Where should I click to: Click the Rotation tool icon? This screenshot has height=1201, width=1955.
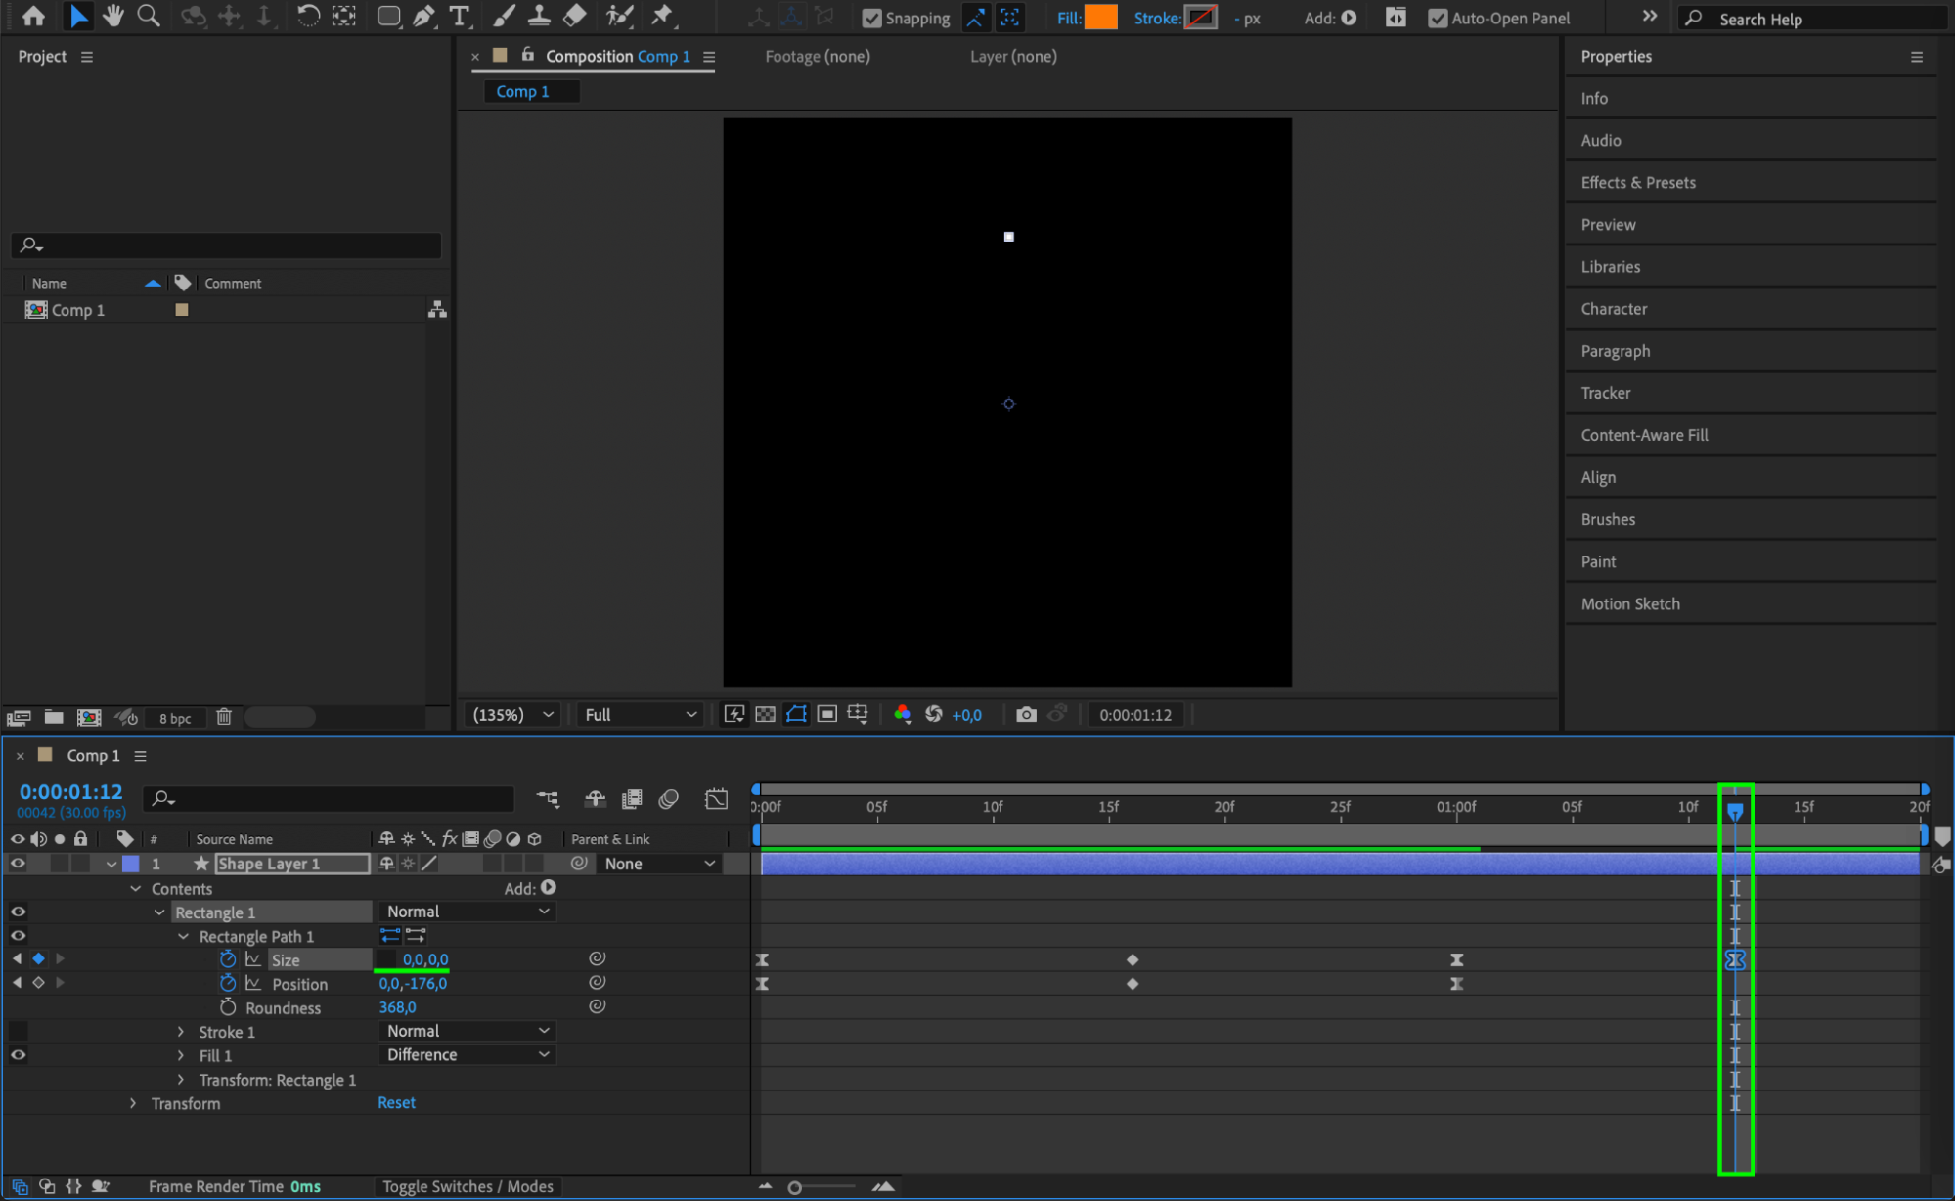pos(307,16)
